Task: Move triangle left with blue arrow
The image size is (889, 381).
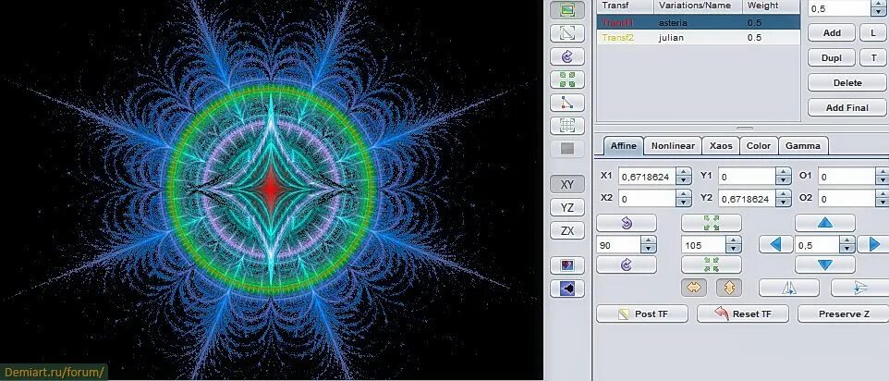Action: [775, 244]
